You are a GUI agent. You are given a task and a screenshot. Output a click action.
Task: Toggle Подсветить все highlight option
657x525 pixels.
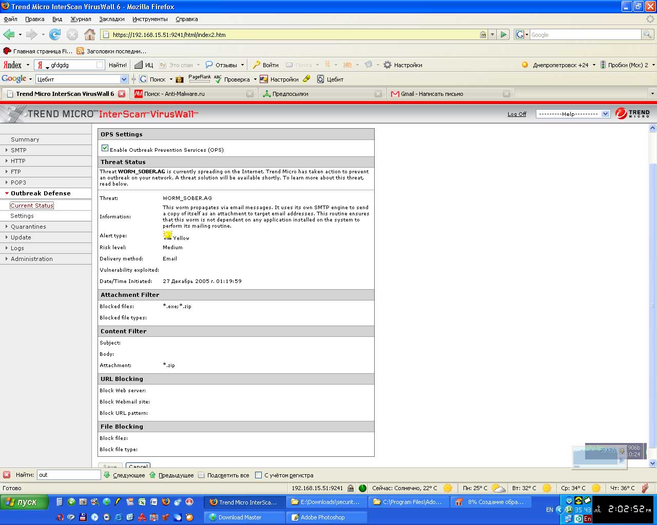[223, 475]
